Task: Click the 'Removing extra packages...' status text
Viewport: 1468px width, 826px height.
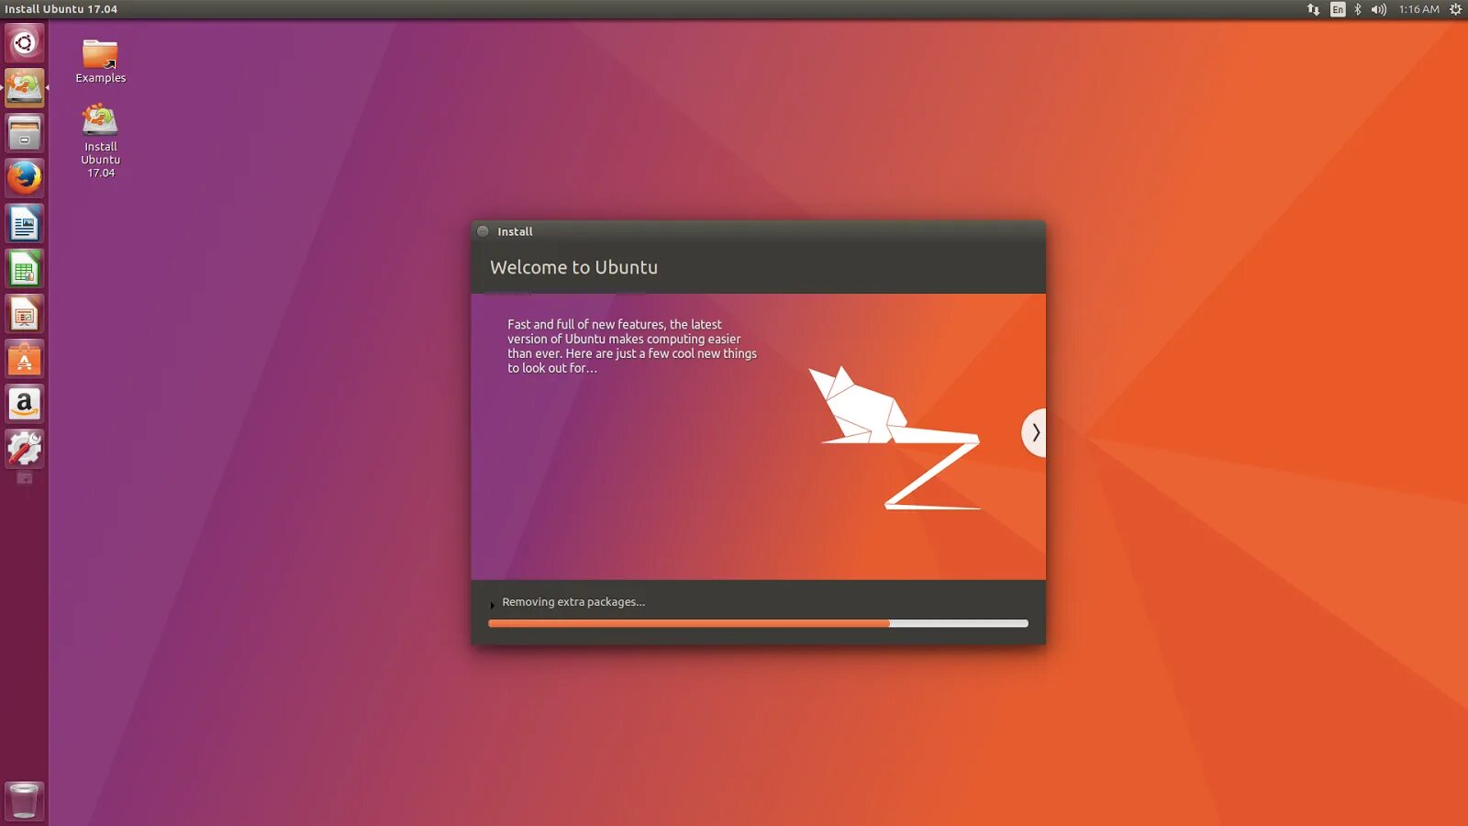Action: pos(573,602)
